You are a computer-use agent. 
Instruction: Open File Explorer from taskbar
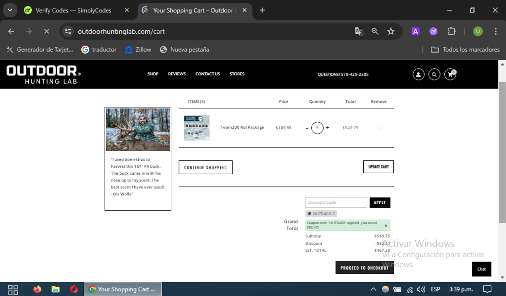[55, 289]
